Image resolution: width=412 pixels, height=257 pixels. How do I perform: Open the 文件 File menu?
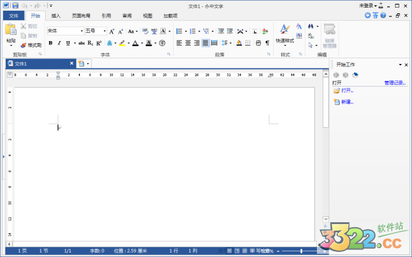pos(14,16)
